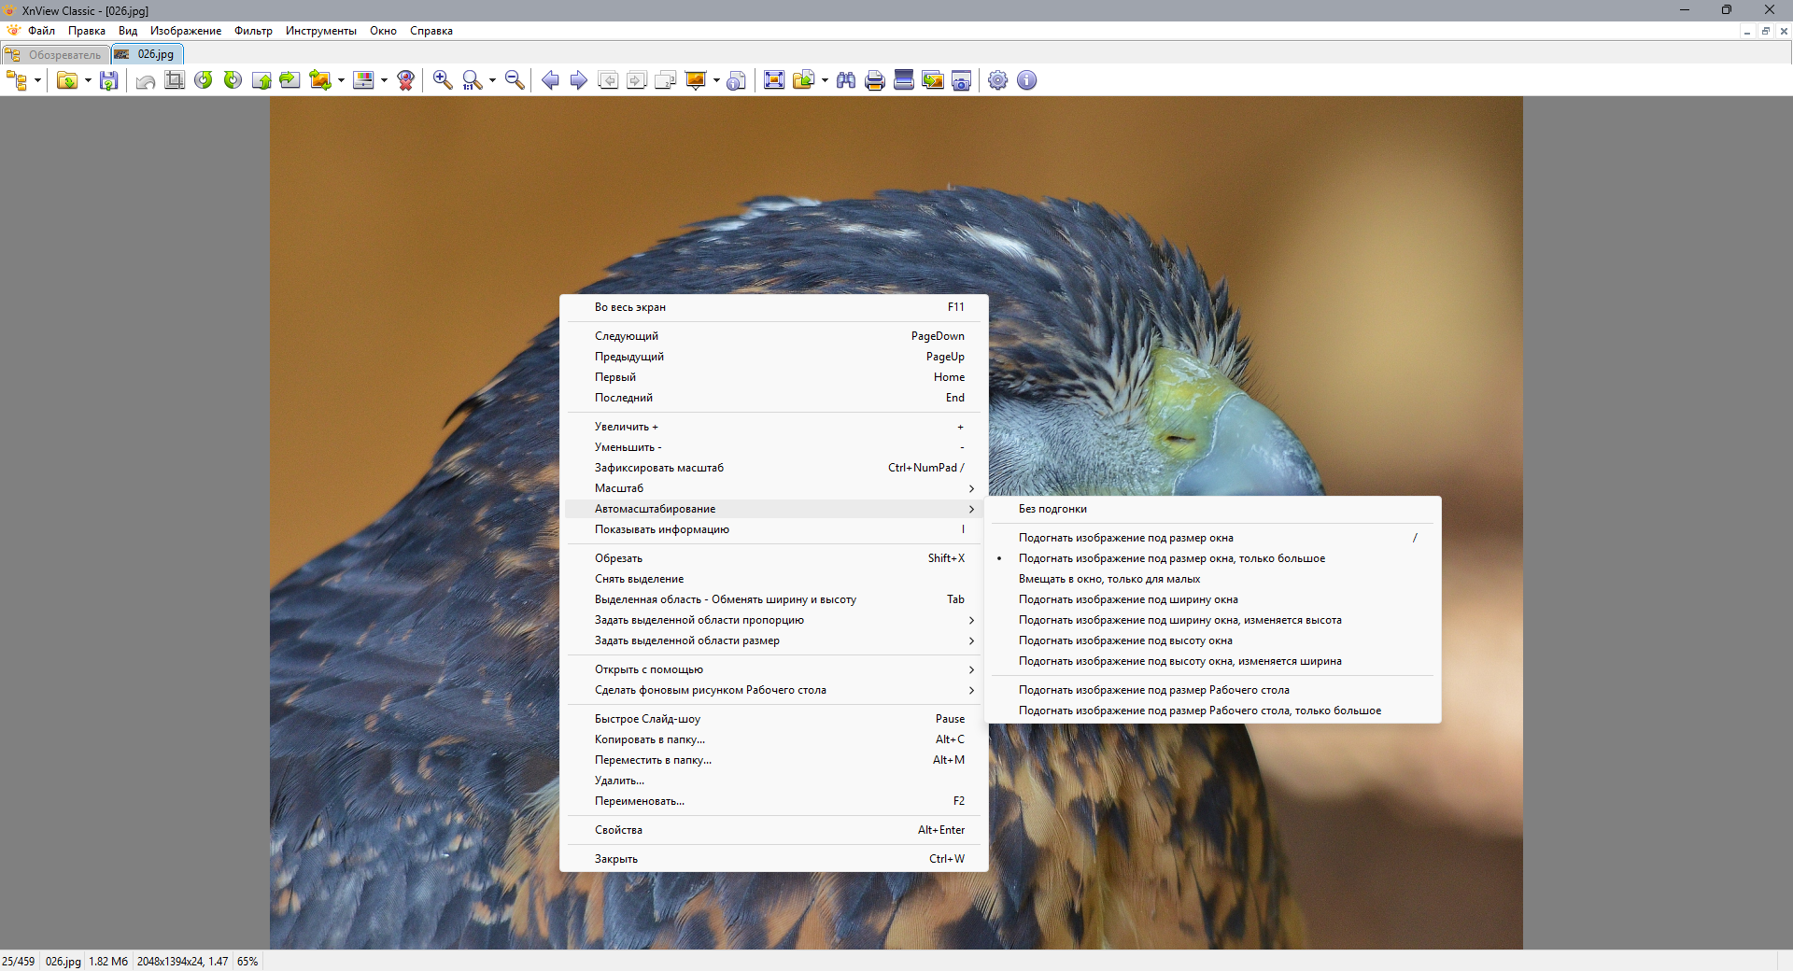
Task: Click the 65% zoom indicator in status bar
Action: coord(247,962)
